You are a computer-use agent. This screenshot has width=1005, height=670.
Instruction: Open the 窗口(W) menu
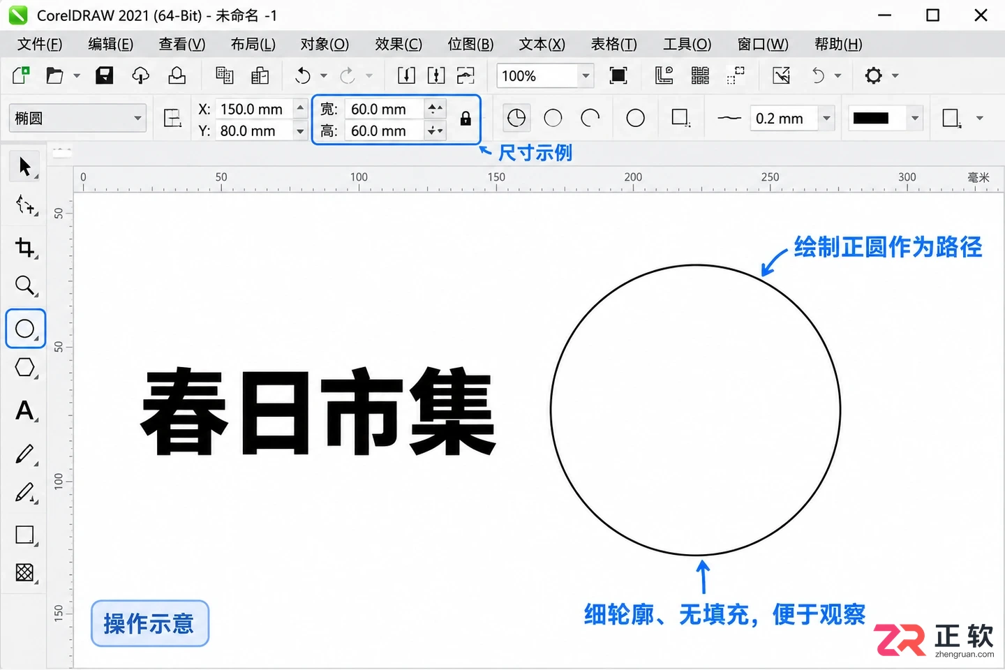(763, 44)
